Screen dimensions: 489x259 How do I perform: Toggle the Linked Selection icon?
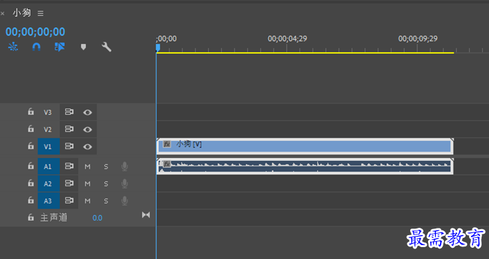pos(60,47)
